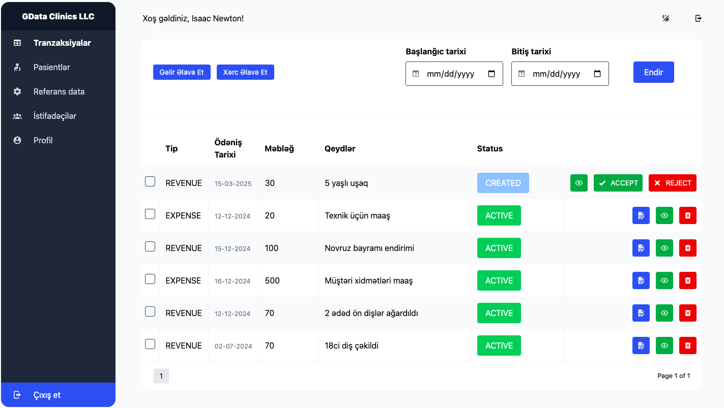Screen dimensions: 724x408
Task: Open Pasientlər in the sidebar
Action: 51,67
